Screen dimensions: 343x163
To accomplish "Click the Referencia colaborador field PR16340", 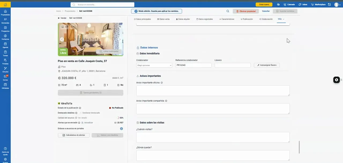I will point(193,65).
